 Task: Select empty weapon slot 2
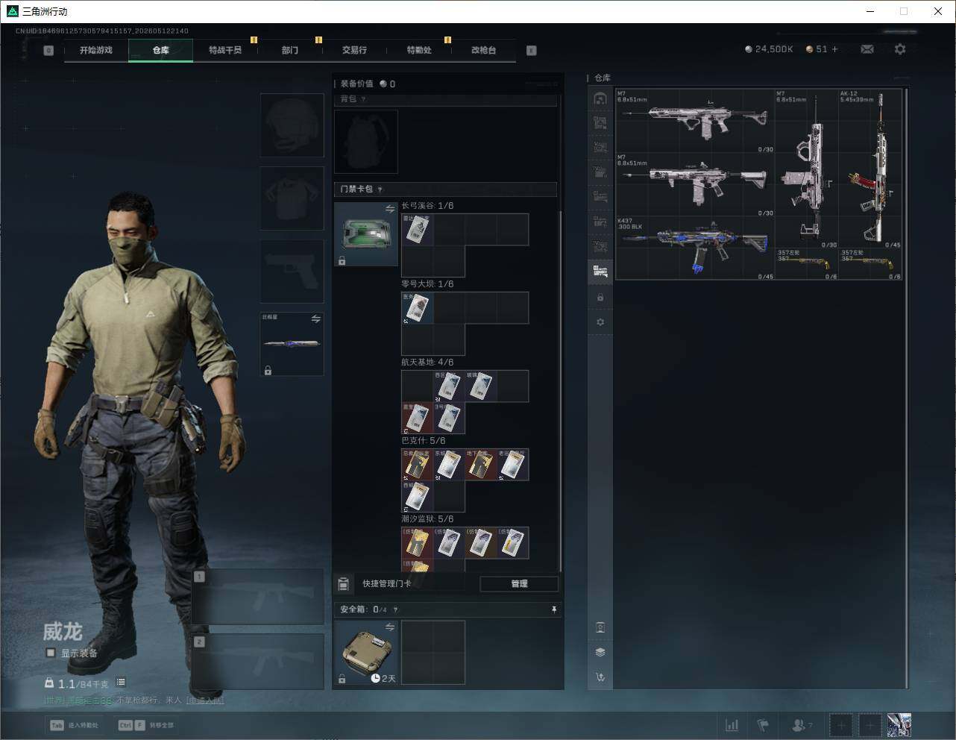click(258, 662)
